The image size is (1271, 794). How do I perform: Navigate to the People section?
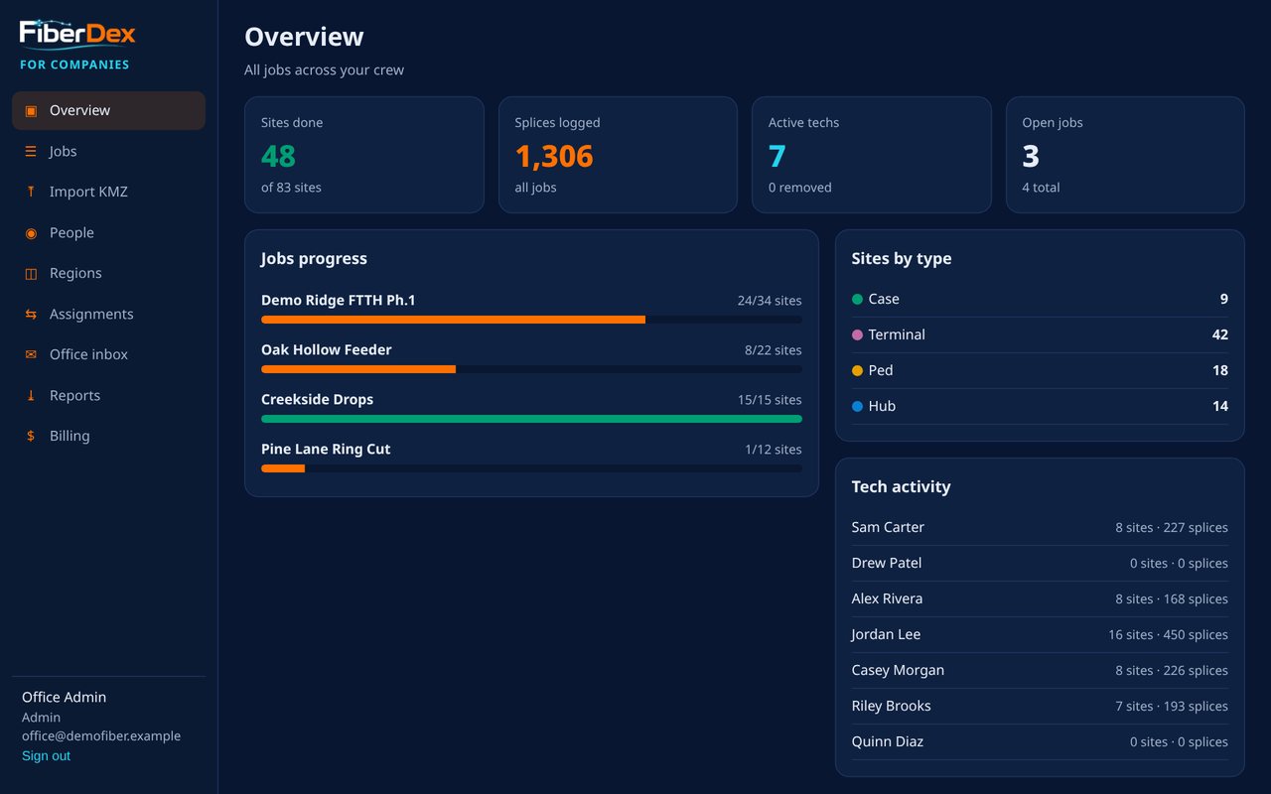[108, 232]
